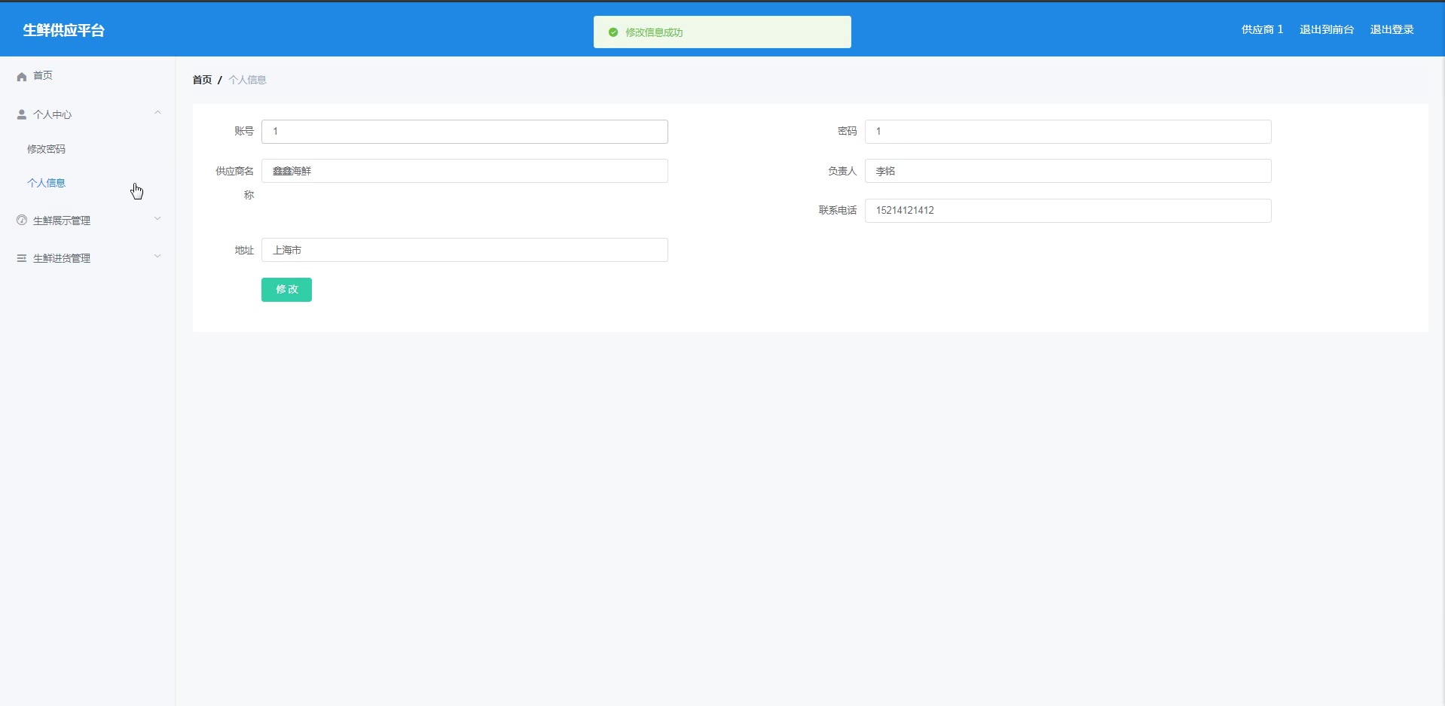
Task: Click the green success check icon
Action: (x=613, y=32)
